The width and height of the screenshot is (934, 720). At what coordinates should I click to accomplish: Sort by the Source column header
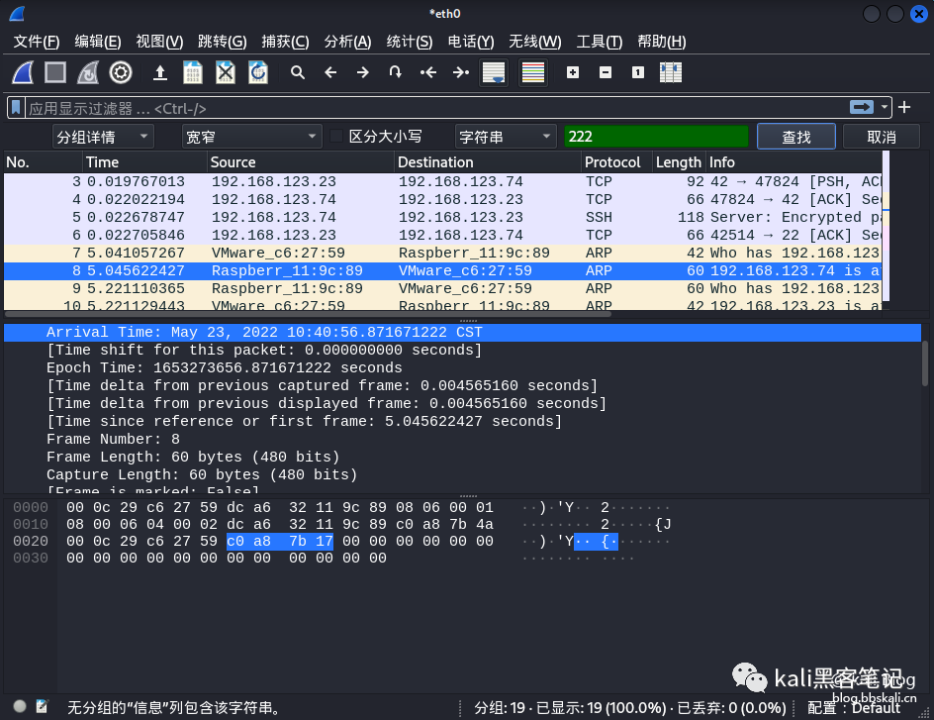[x=300, y=162]
